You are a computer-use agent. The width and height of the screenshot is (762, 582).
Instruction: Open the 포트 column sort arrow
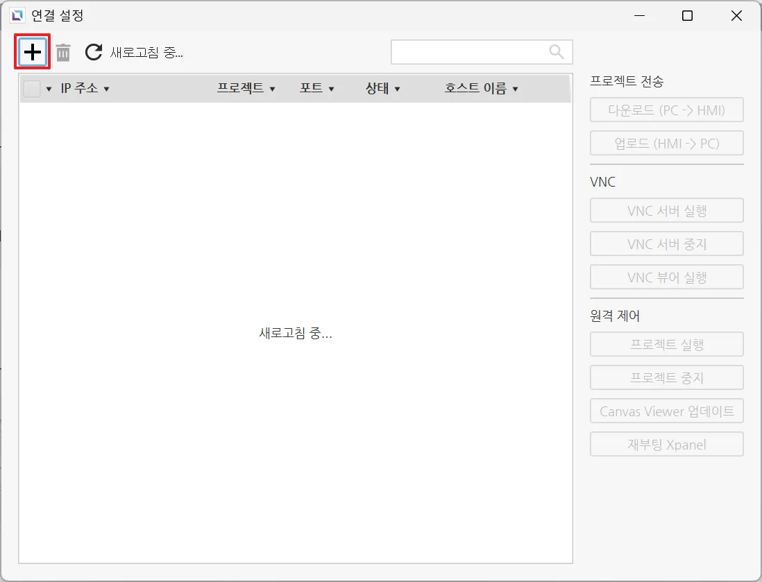[331, 89]
